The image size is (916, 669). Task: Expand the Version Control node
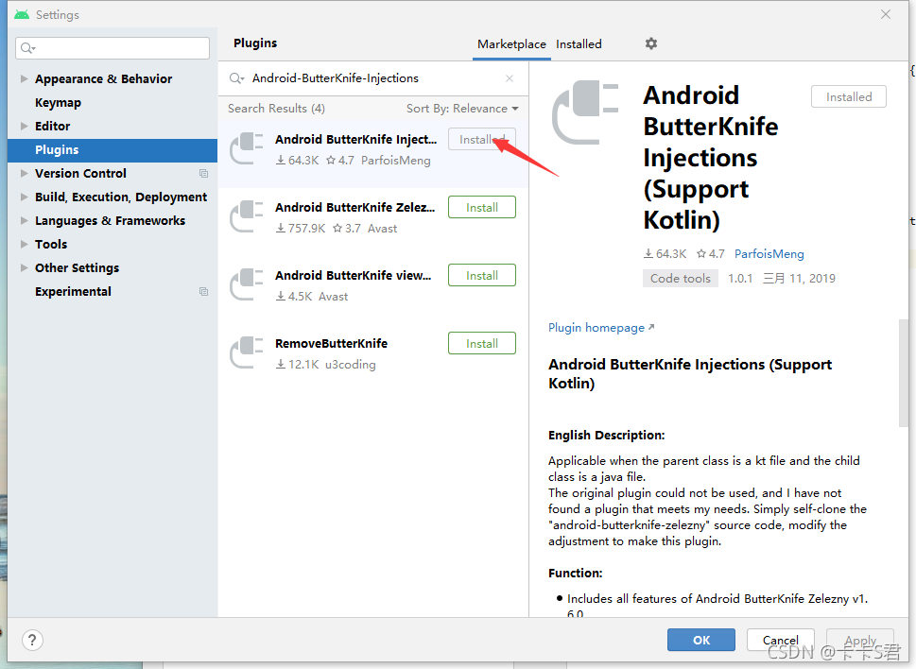click(24, 173)
